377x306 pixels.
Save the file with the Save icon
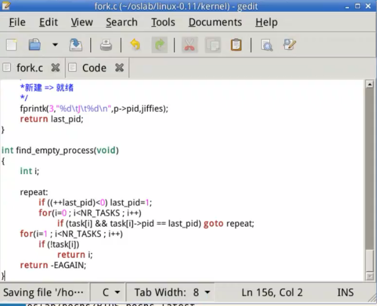(76, 45)
